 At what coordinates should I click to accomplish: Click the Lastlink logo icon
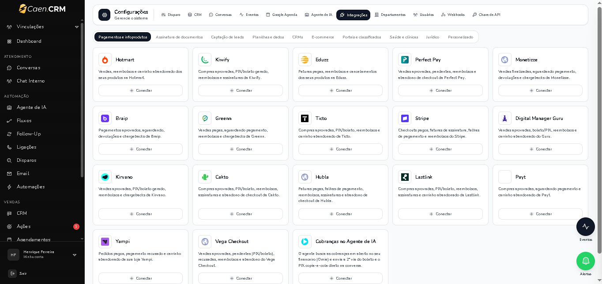(405, 177)
